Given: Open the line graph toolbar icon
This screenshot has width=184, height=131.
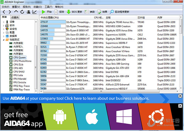Looking at the screenshot, I should [35, 12].
